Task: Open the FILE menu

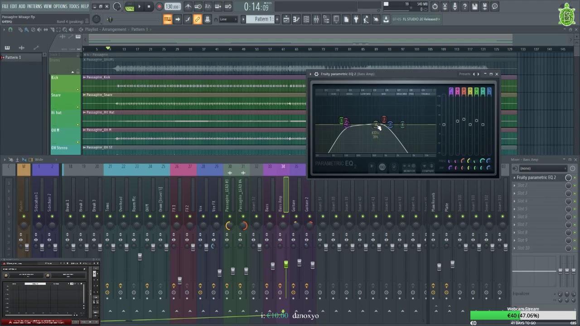Action: point(5,6)
